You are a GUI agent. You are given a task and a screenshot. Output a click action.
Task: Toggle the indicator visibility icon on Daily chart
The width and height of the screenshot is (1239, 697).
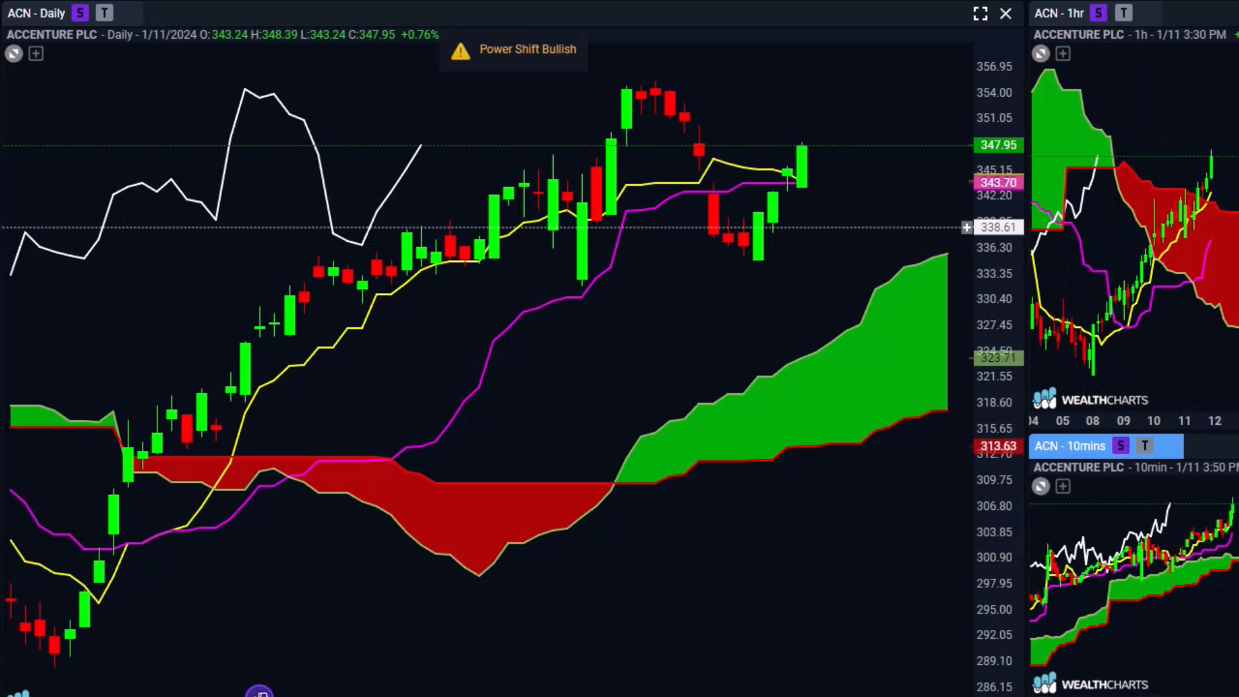14,54
